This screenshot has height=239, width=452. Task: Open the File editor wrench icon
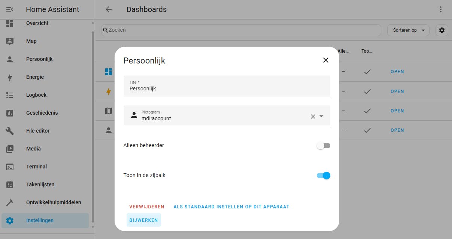tap(10, 131)
